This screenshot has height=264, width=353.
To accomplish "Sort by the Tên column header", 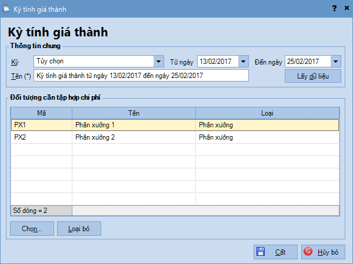I will 134,112.
